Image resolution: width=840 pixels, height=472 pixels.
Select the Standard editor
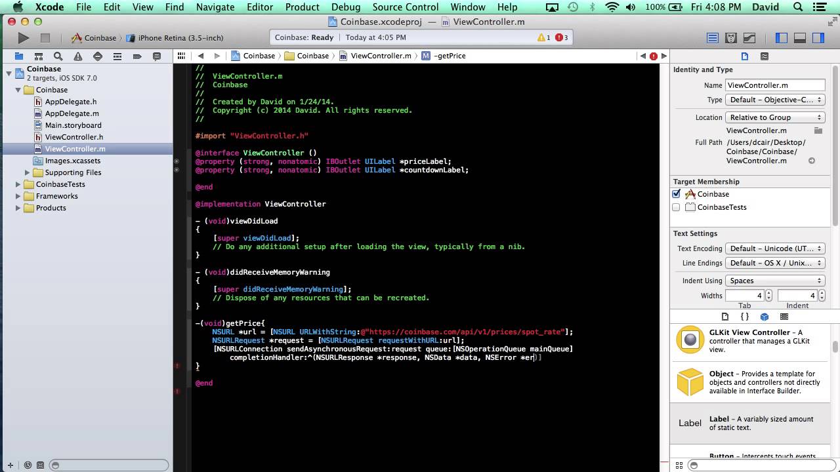pyautogui.click(x=713, y=38)
